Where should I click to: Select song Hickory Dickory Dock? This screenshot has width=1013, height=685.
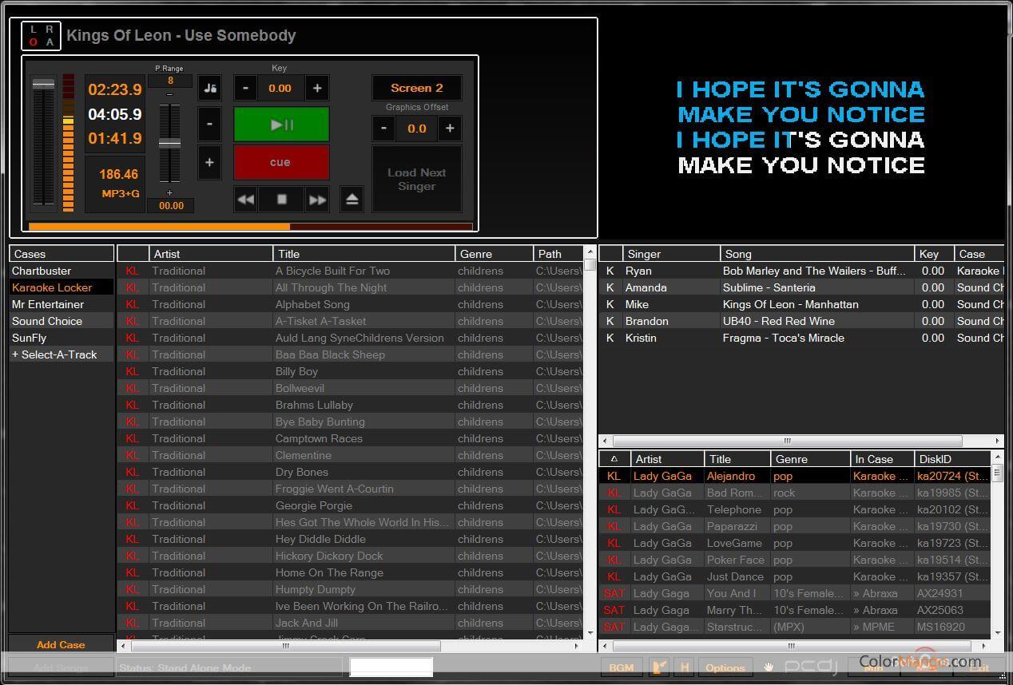click(x=351, y=556)
